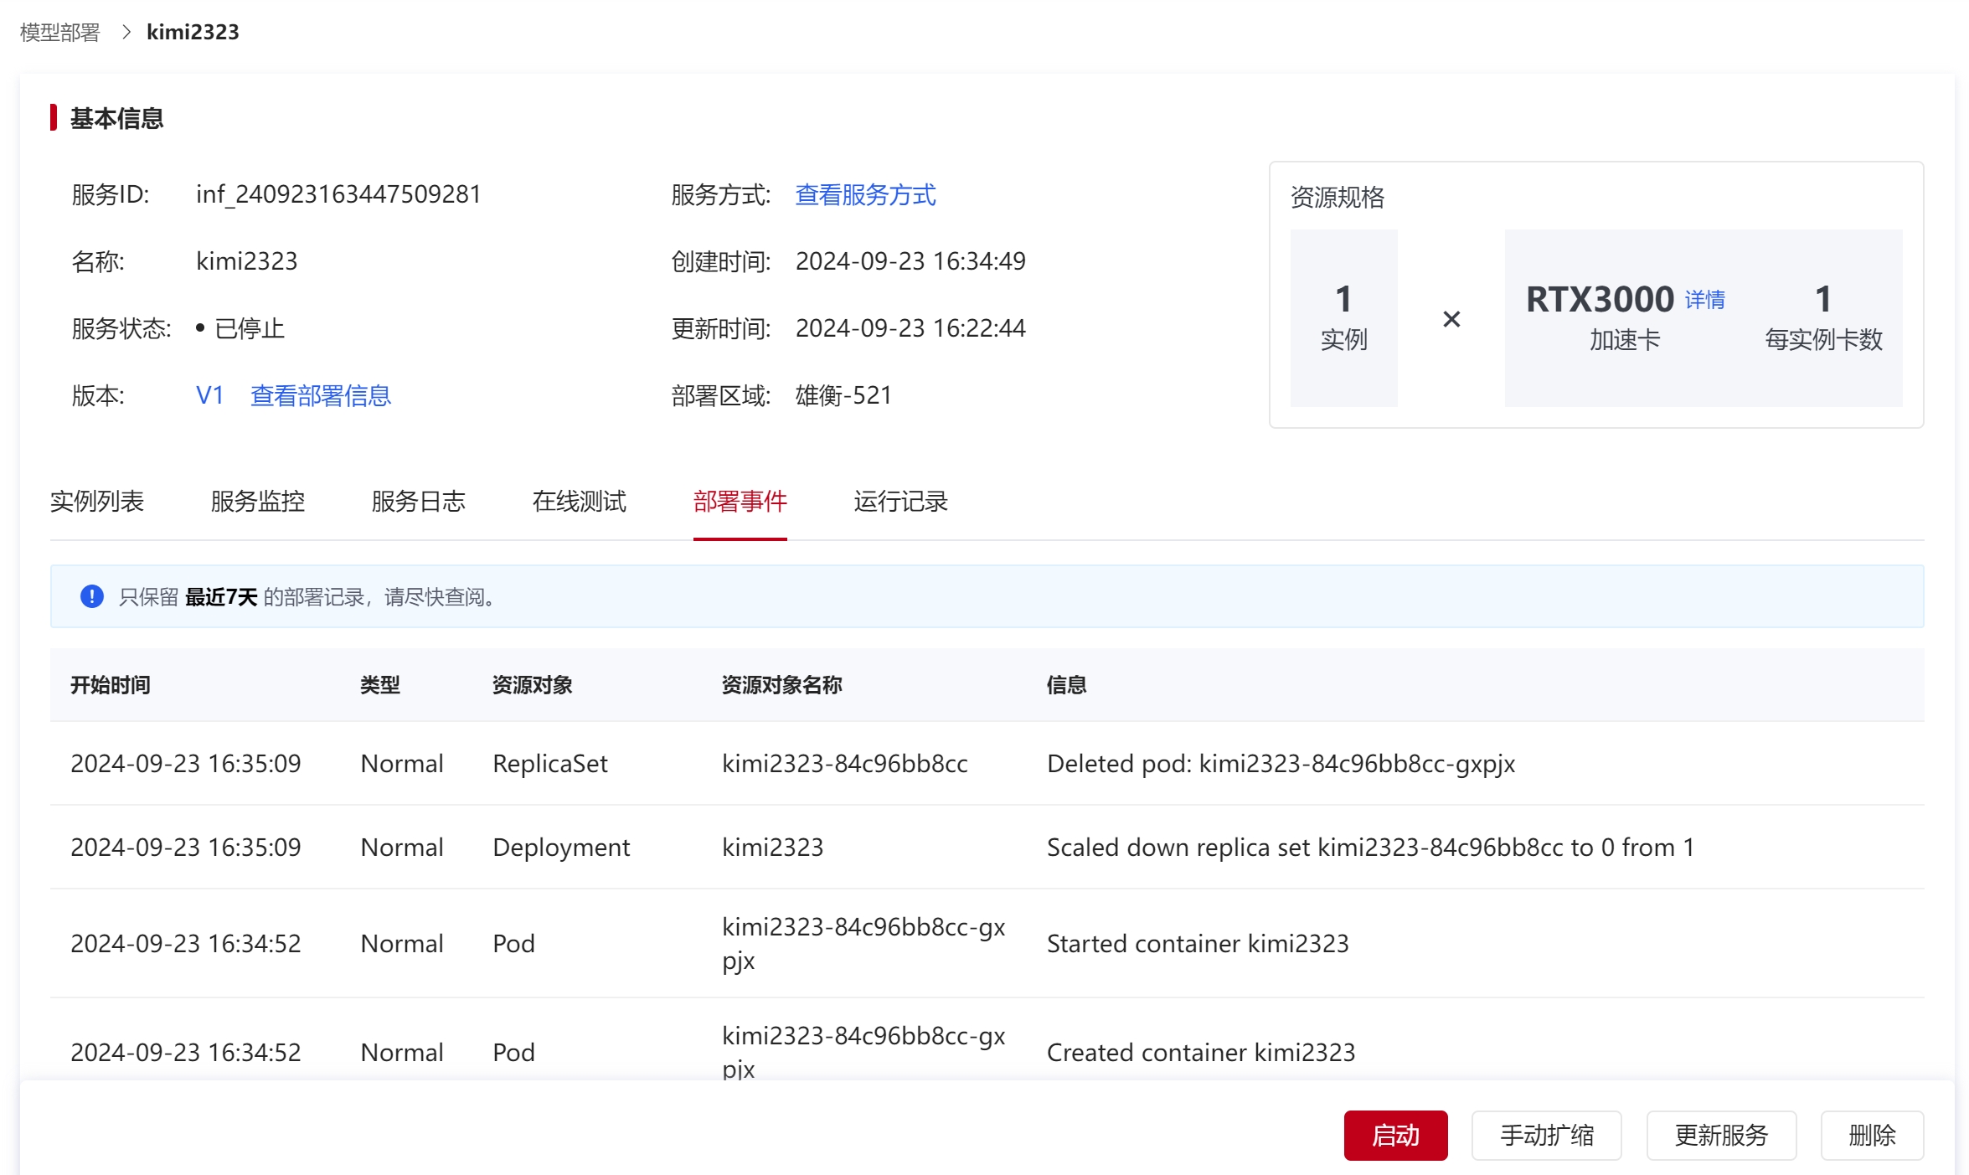Image resolution: width=1969 pixels, height=1175 pixels.
Task: Switch to 实例列表 tab
Action: tap(97, 501)
